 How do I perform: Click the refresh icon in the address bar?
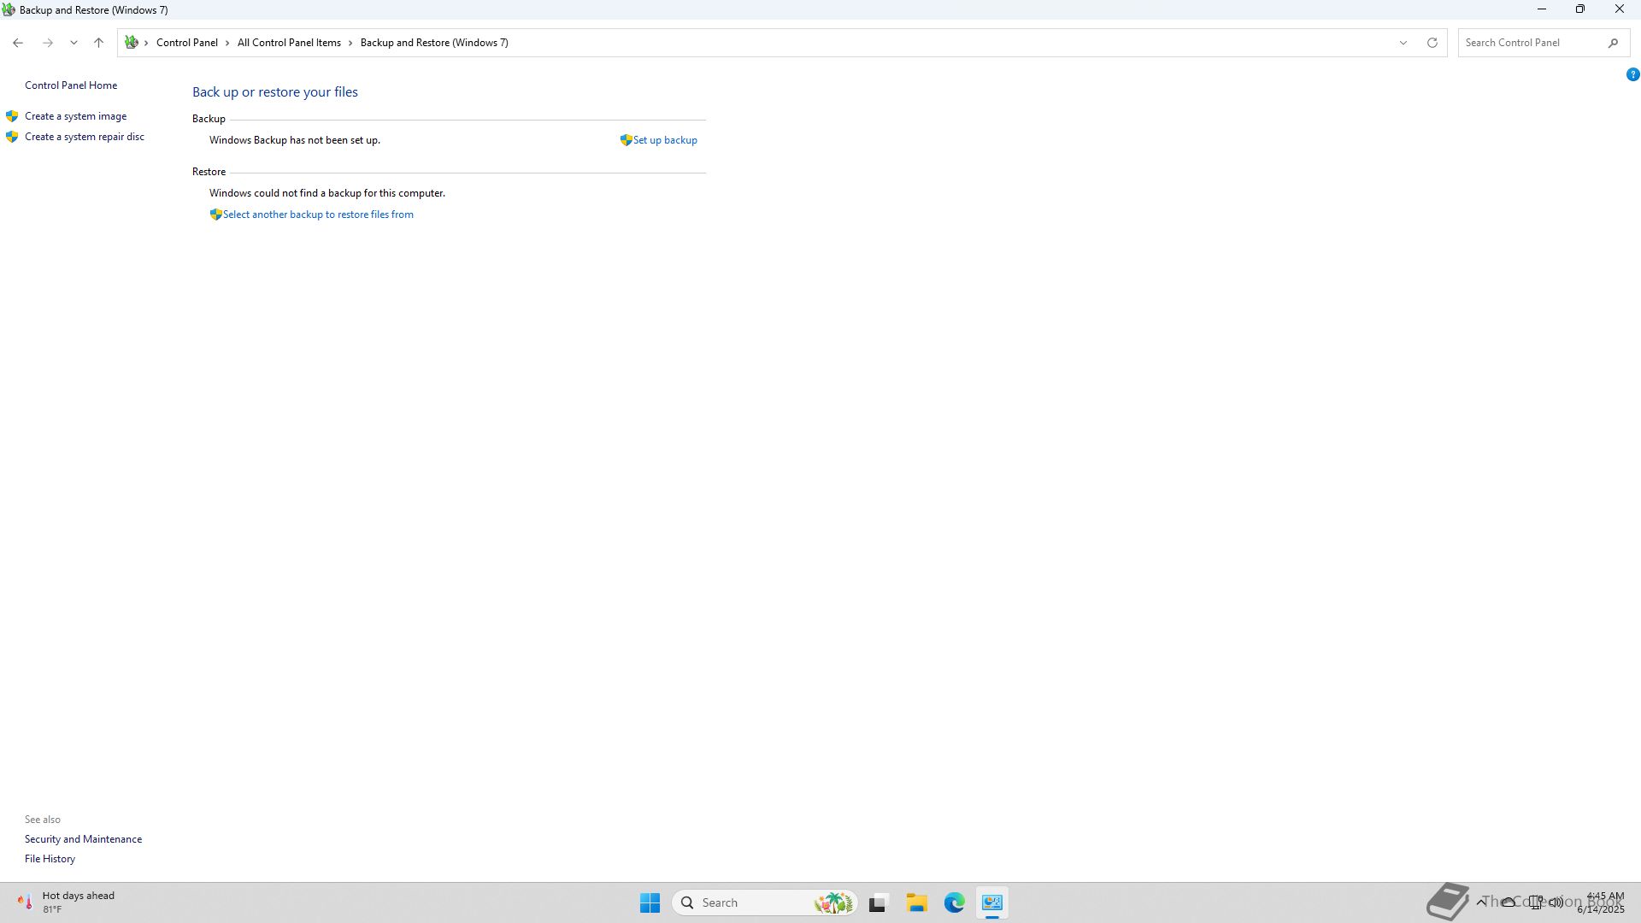click(x=1432, y=43)
